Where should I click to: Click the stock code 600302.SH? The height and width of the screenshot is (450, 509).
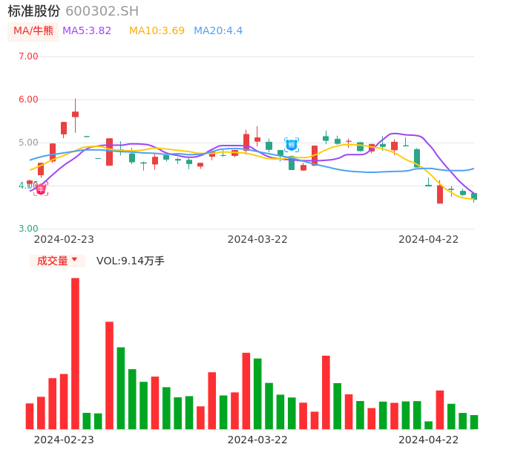(102, 11)
